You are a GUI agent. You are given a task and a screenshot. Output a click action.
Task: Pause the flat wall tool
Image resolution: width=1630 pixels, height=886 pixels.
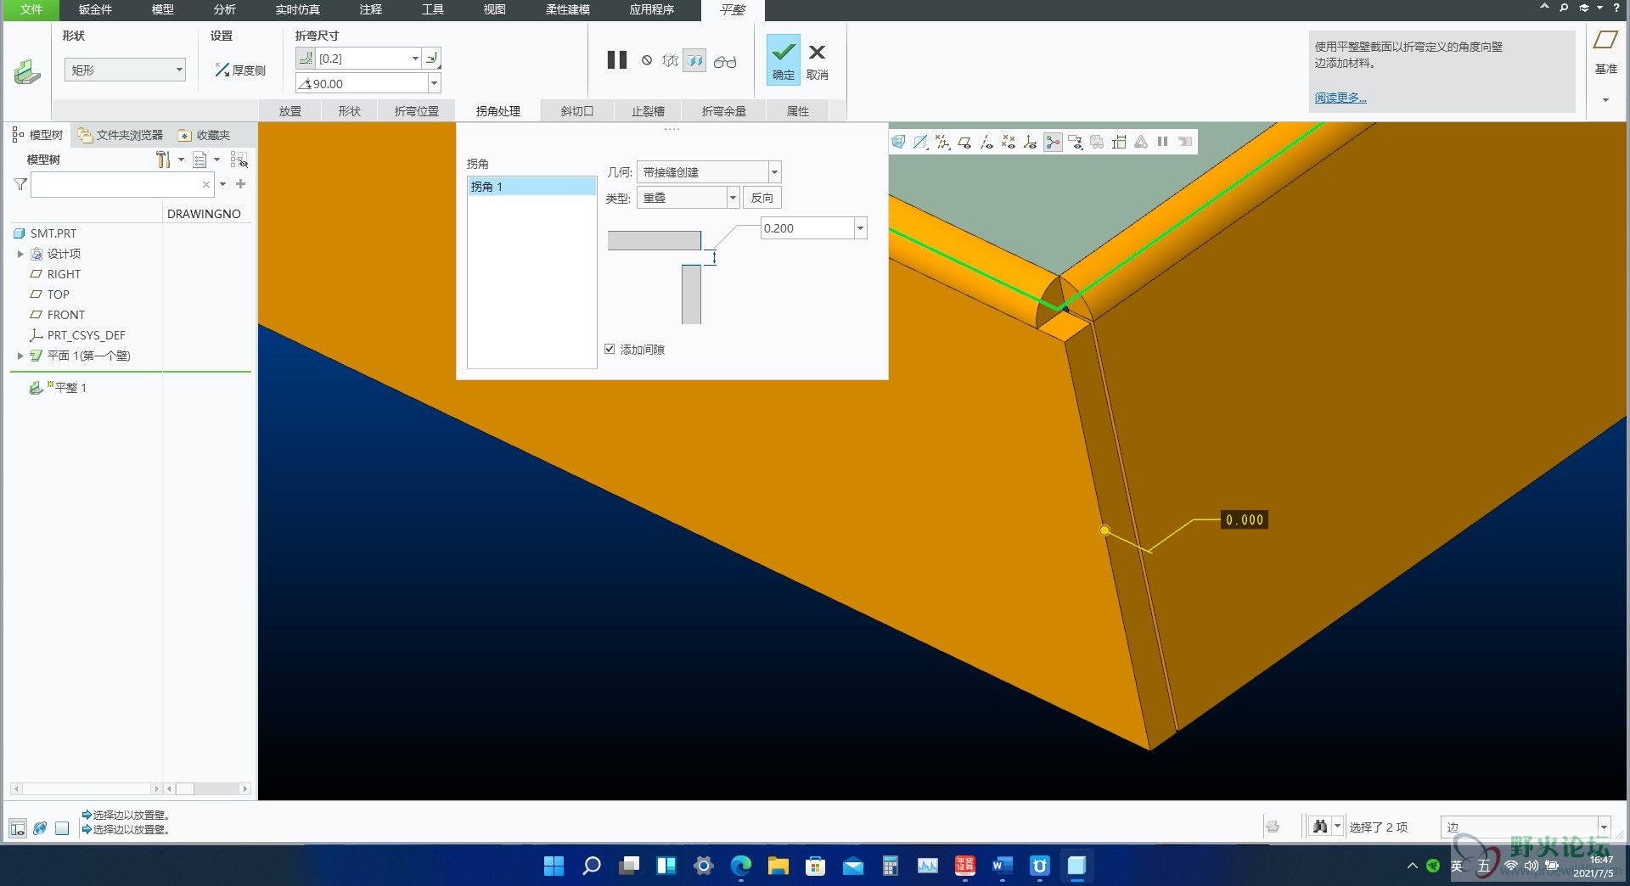[x=617, y=60]
